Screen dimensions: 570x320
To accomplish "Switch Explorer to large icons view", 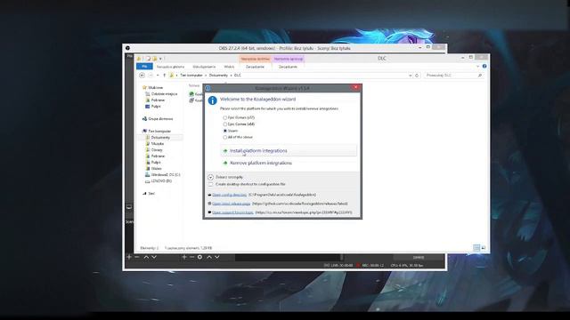I will tap(484, 248).
